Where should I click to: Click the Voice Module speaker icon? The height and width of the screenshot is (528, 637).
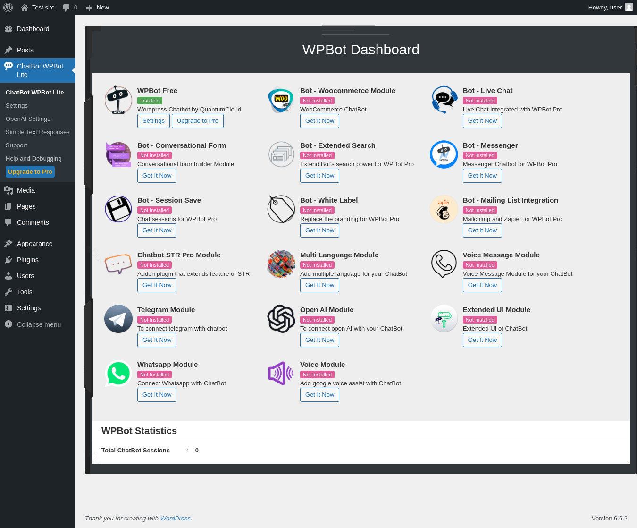point(281,374)
